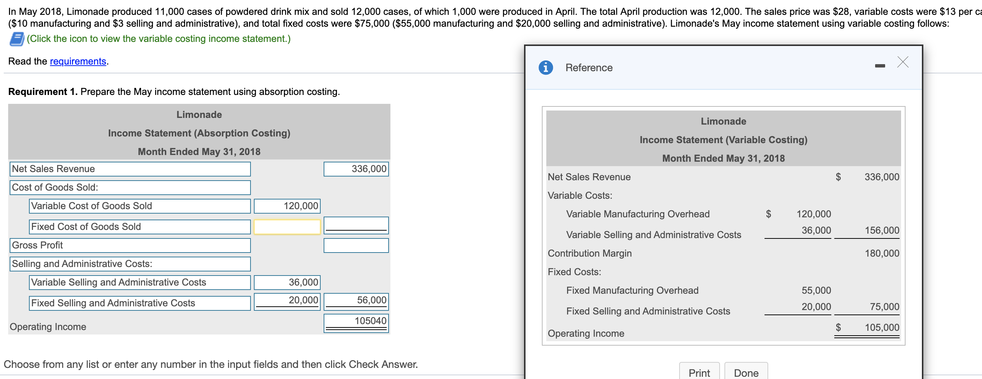Click the 105,000 Operating Income value in Reference
Viewport: 982px width, 379px height.
click(881, 327)
